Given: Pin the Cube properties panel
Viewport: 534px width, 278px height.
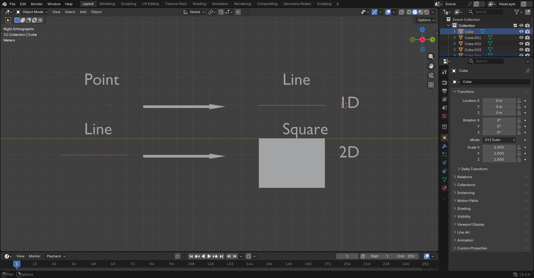Looking at the screenshot, I should (527, 71).
